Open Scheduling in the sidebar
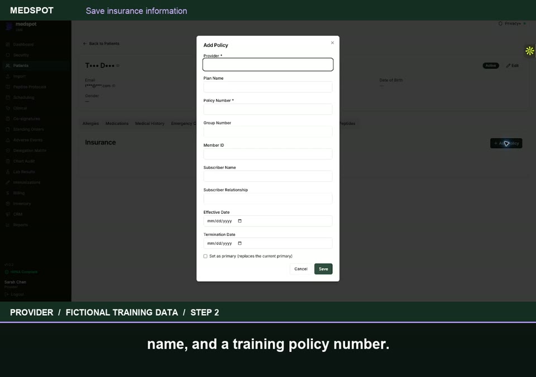The image size is (536, 377). tap(23, 98)
